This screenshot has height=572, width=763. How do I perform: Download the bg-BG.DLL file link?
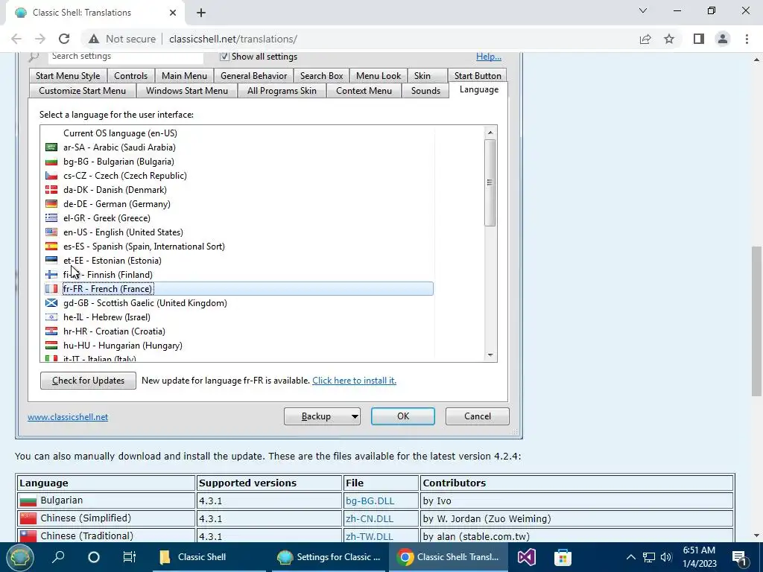pyautogui.click(x=370, y=501)
